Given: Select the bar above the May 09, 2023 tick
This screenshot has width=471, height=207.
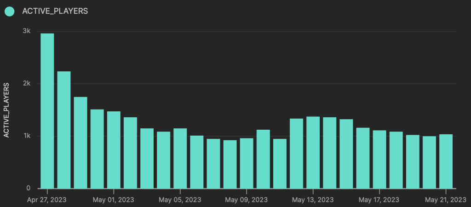Looking at the screenshot, I should coord(247,163).
